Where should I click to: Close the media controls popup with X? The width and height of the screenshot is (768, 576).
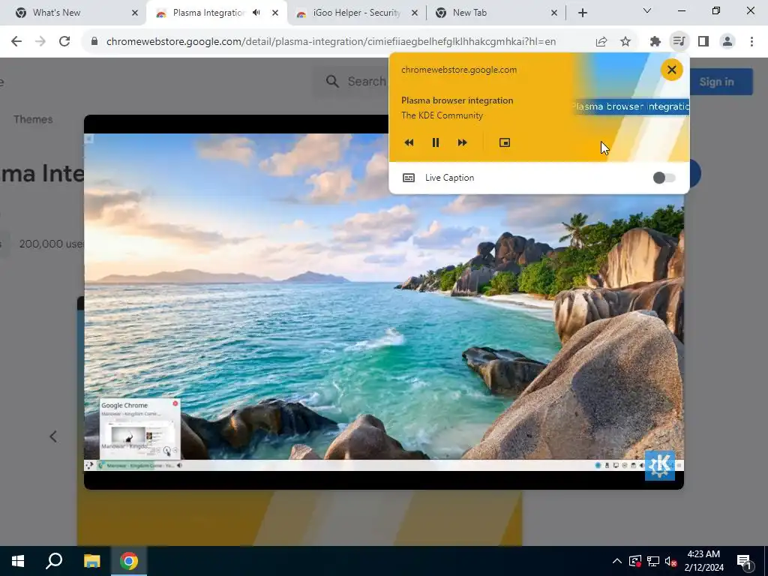(x=671, y=70)
